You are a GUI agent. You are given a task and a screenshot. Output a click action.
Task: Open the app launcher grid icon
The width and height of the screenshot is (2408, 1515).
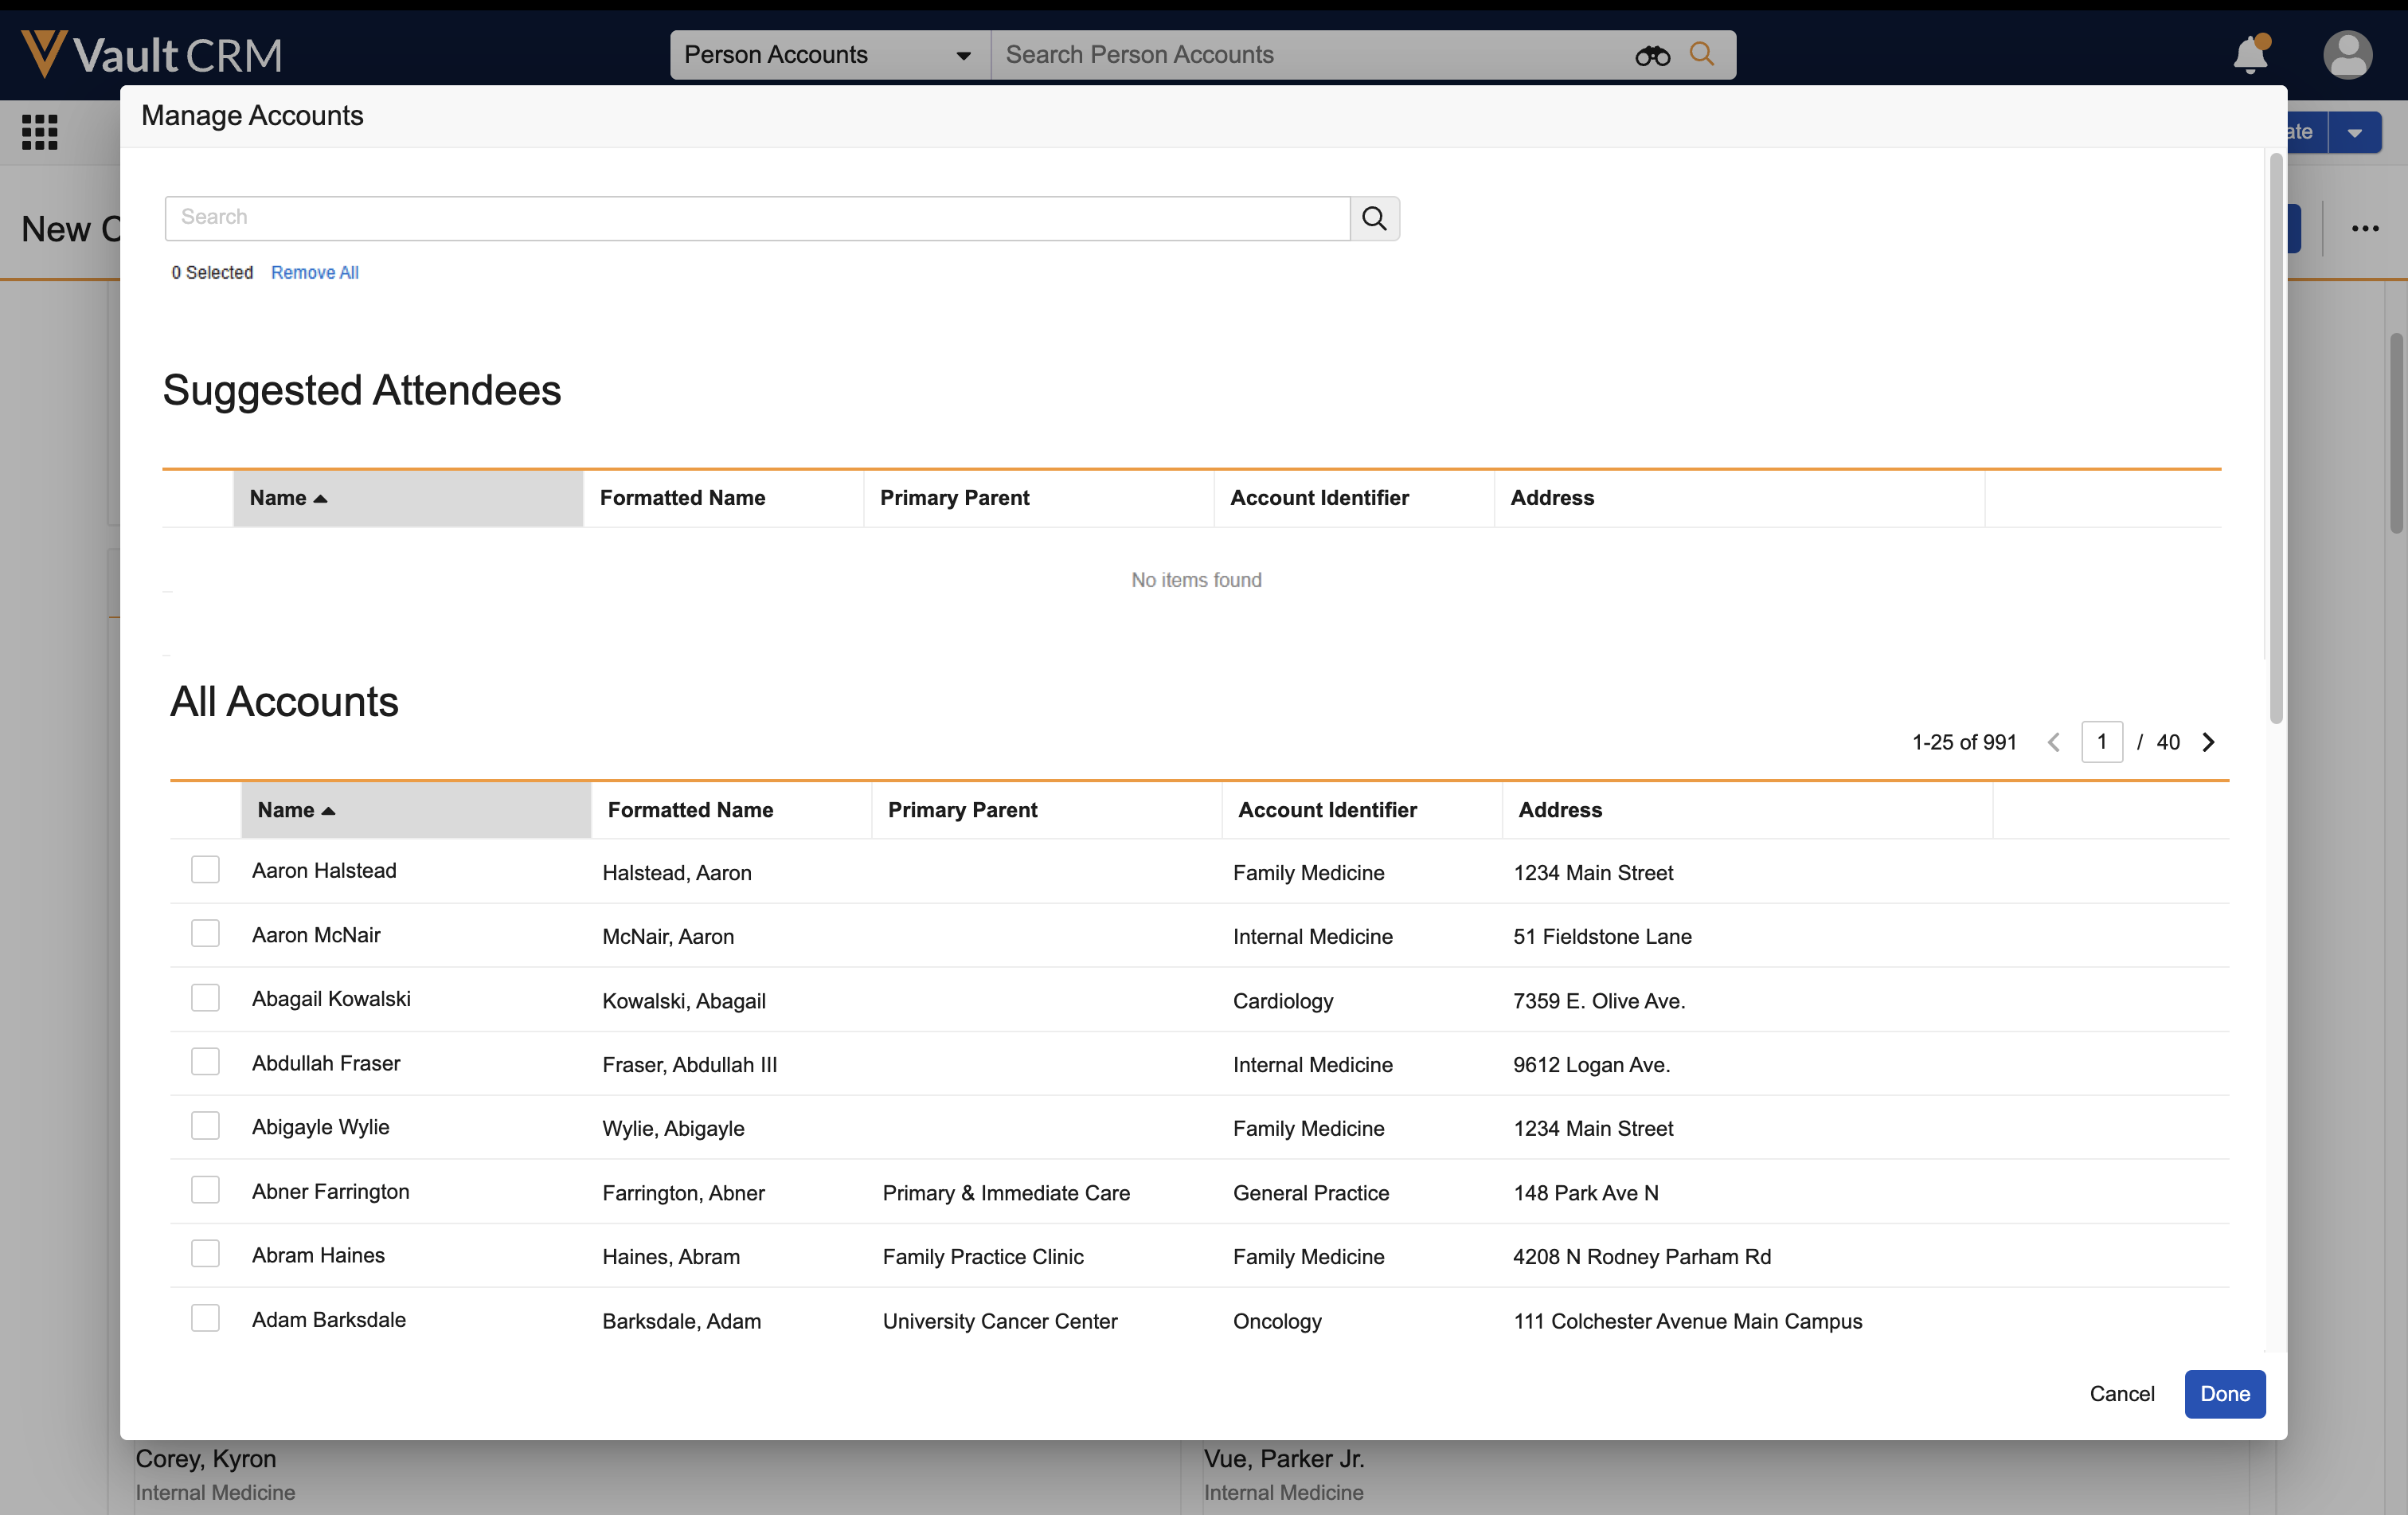coord(40,132)
